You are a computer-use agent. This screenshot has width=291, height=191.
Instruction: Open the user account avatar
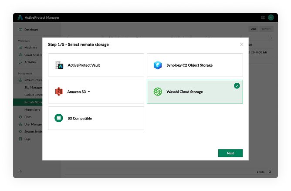(271, 17)
